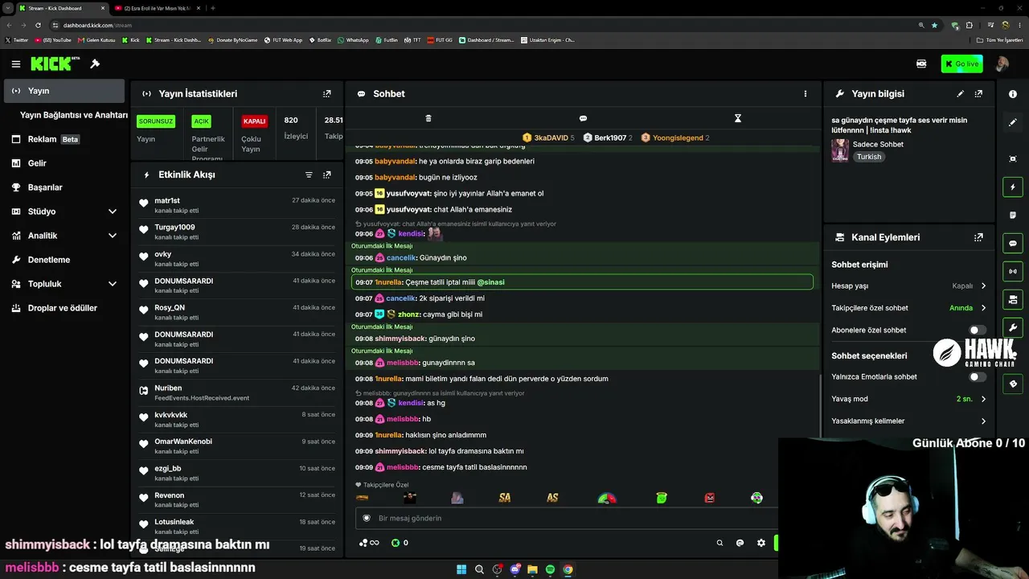Select Yayın in the sidebar

65,91
